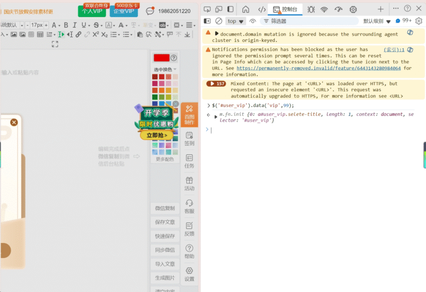Viewport: 426px width, 292px height.
Task: Open console settings gear icon
Action: coord(419,21)
